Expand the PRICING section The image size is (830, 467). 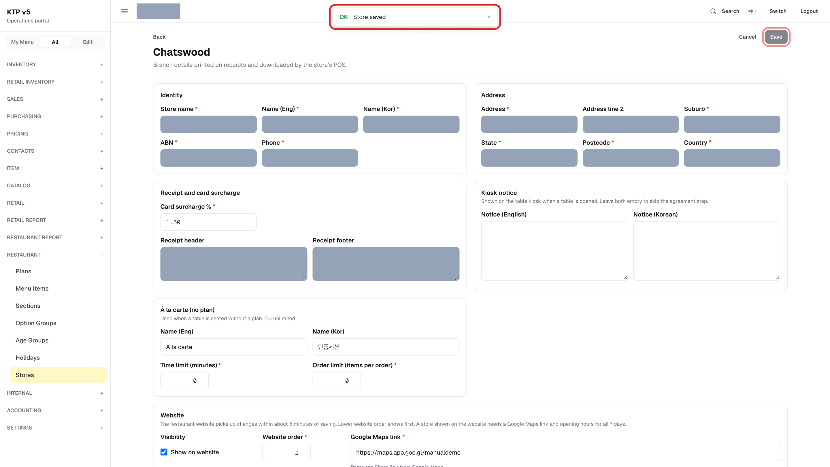point(55,134)
